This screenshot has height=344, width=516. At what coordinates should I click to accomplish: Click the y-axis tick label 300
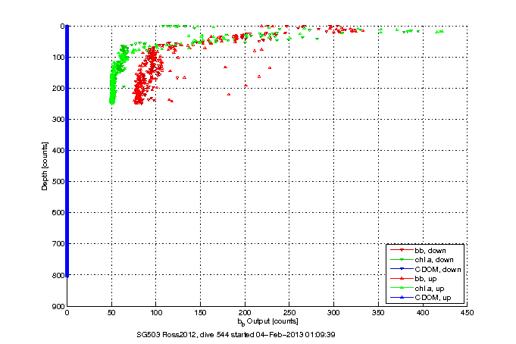[x=58, y=120]
